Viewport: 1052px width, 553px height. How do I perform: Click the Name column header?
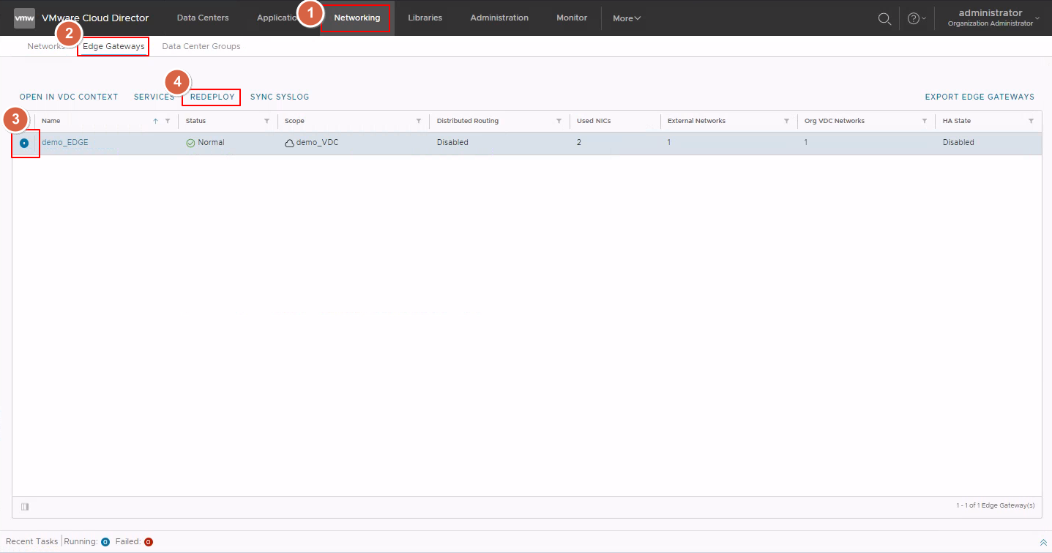(x=51, y=121)
